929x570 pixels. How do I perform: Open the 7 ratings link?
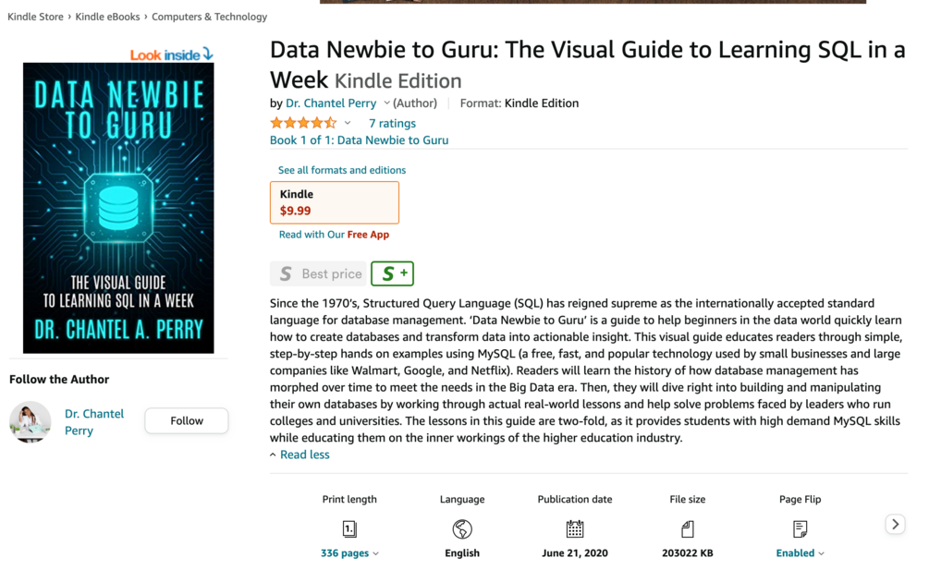(x=392, y=122)
